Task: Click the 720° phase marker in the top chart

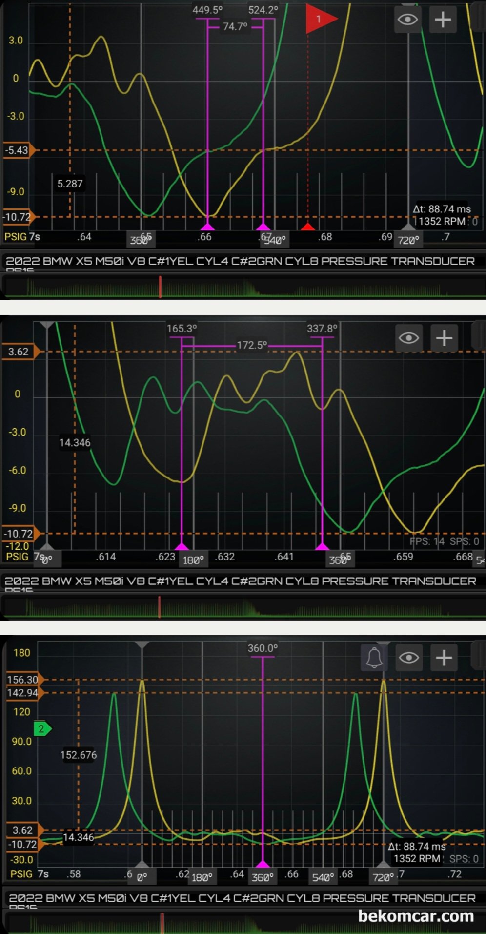Action: (408, 240)
